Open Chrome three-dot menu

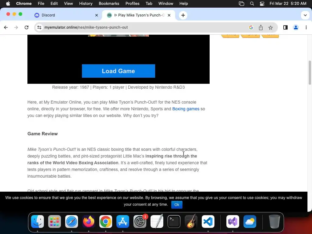[306, 27]
